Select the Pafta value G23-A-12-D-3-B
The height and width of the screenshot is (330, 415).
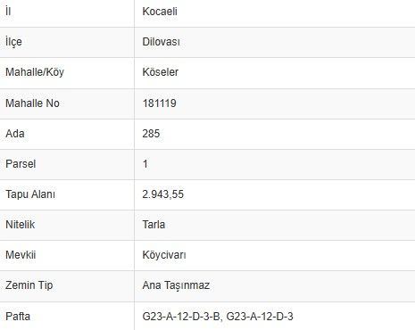181,317
